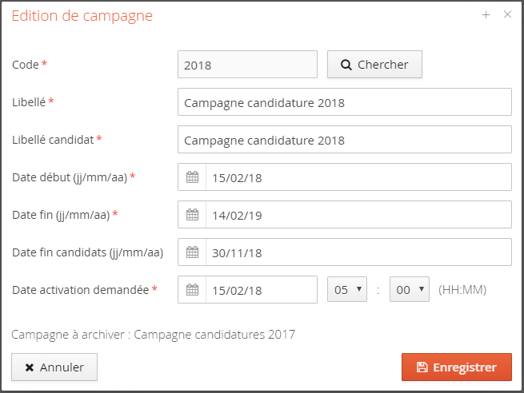Image resolution: width=524 pixels, height=393 pixels.
Task: Focus the Code input field
Action: click(x=247, y=65)
